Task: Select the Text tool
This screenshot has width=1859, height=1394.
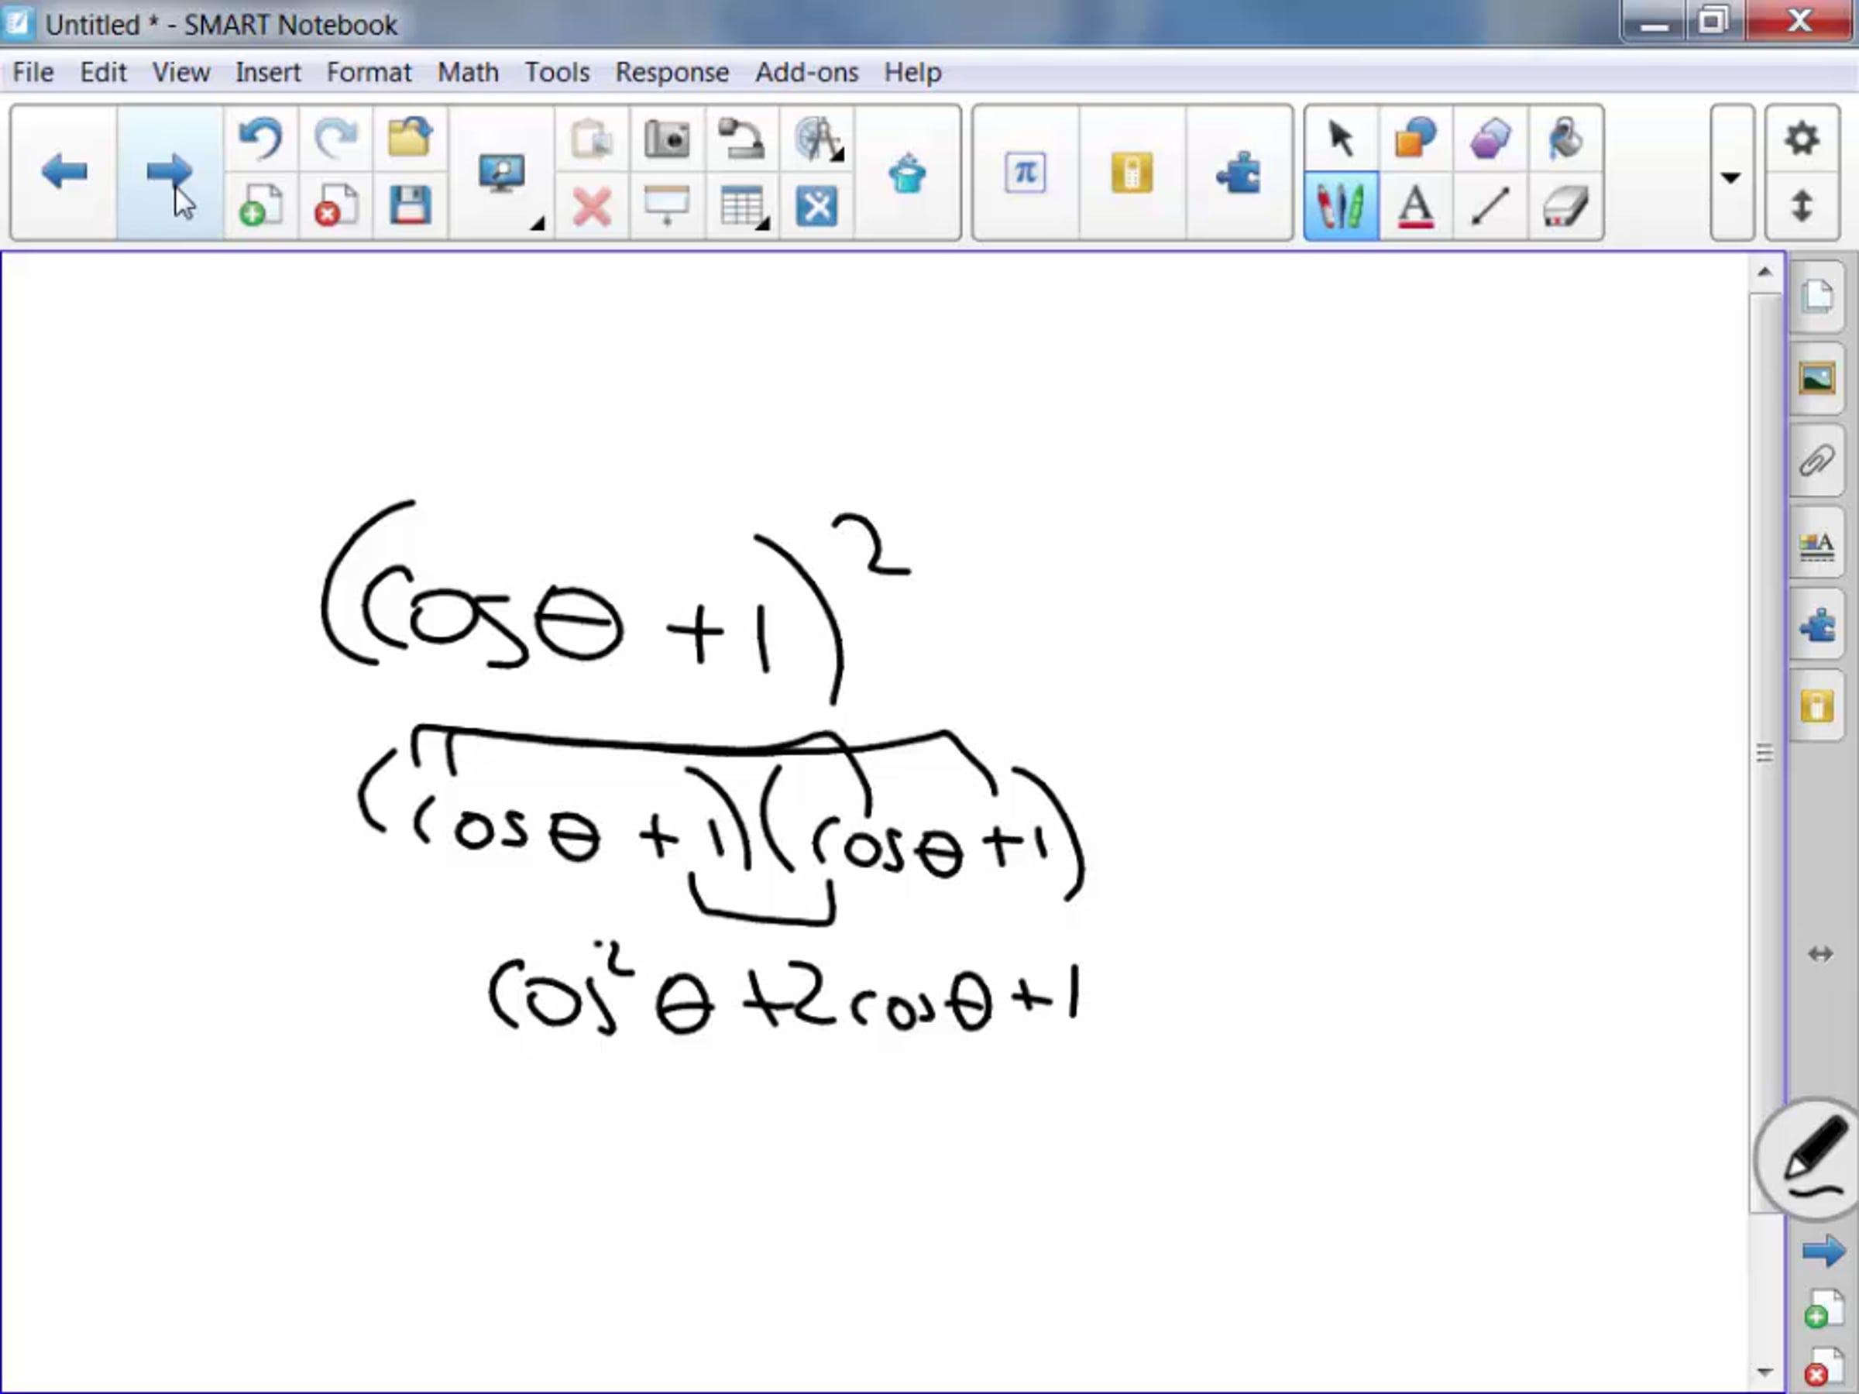Action: point(1415,207)
